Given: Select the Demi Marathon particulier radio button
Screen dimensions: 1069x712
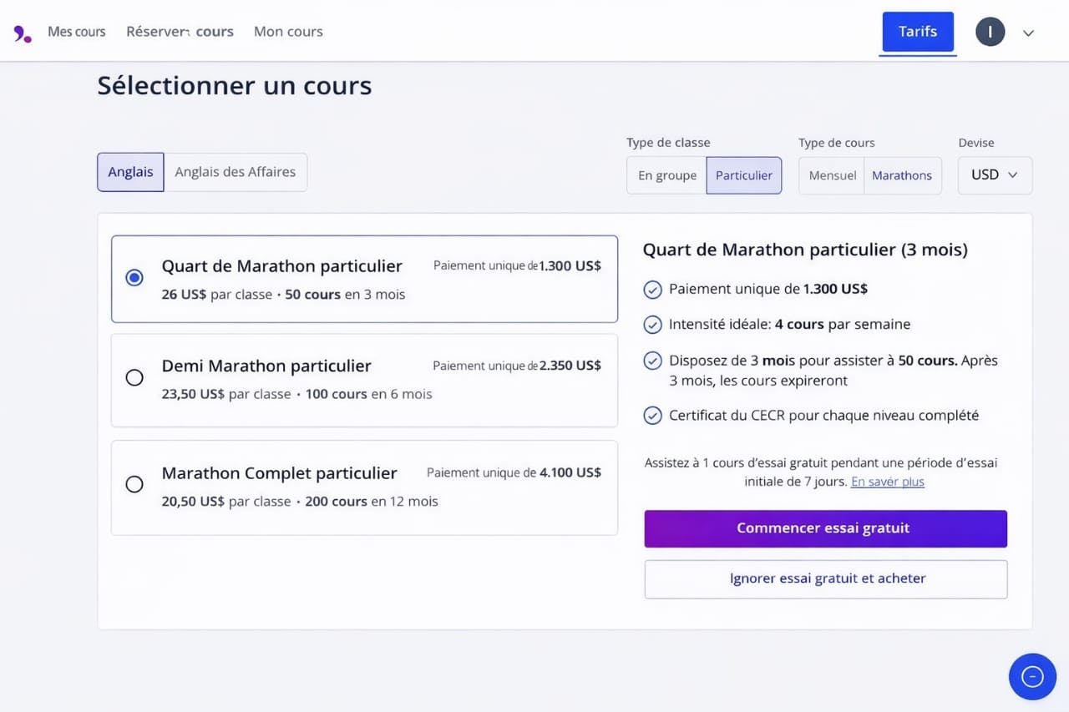Looking at the screenshot, I should pos(134,377).
